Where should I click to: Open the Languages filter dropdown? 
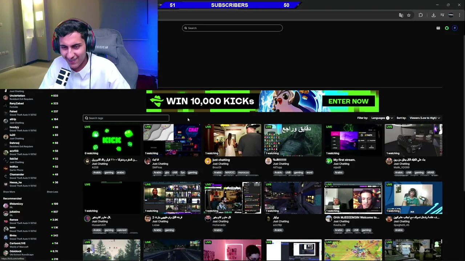(x=382, y=118)
